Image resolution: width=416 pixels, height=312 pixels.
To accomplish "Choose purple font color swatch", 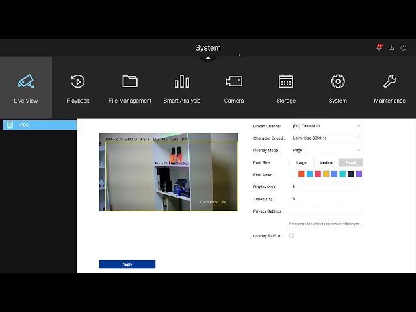I will coord(359,174).
